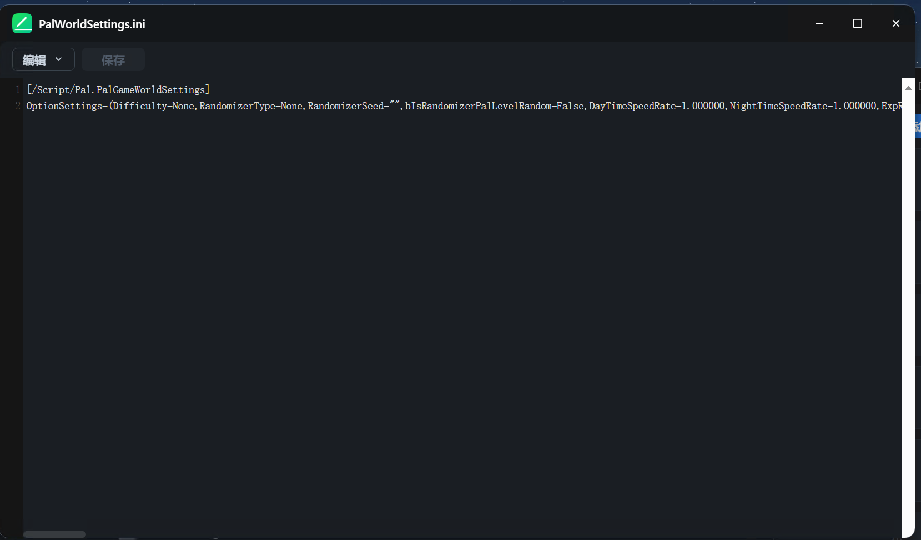Screen dimensions: 921x540
Task: Click the DayTimeSpeedRate=1.000000 value text
Action: [x=657, y=105]
